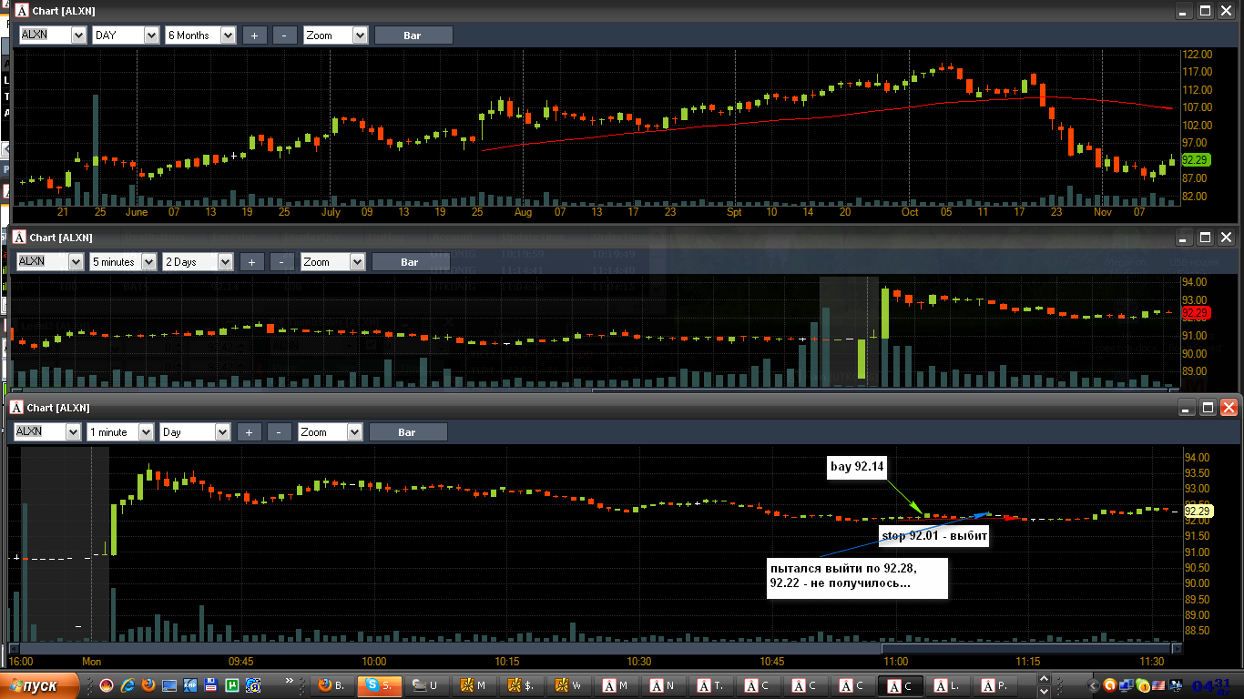
Task: Open the Zoom dropdown on the 1 minute chart
Action: pos(354,432)
